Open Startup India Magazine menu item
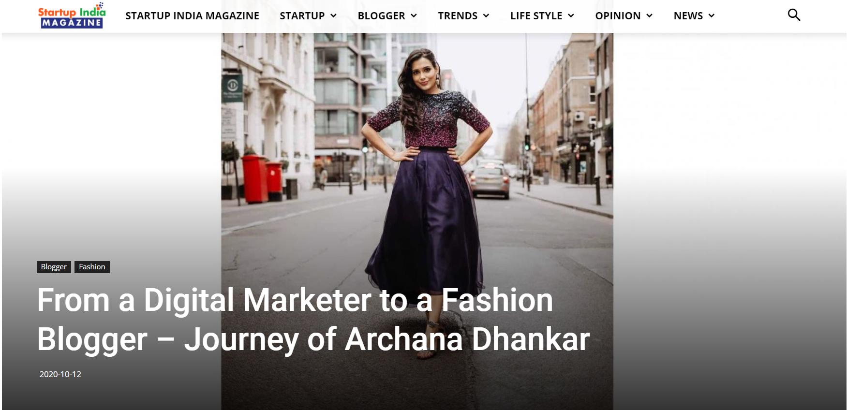This screenshot has width=847, height=410. pyautogui.click(x=192, y=16)
